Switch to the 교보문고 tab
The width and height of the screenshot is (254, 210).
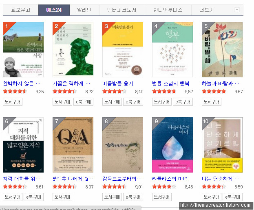coord(20,10)
